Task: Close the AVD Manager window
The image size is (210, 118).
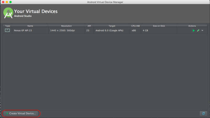Action: pyautogui.click(x=3, y=2)
